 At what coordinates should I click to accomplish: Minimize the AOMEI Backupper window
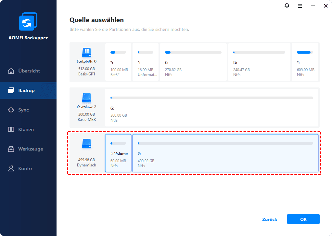[x=313, y=6]
